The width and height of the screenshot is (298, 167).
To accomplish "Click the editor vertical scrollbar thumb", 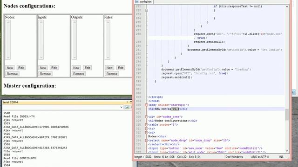I will click(287, 115).
